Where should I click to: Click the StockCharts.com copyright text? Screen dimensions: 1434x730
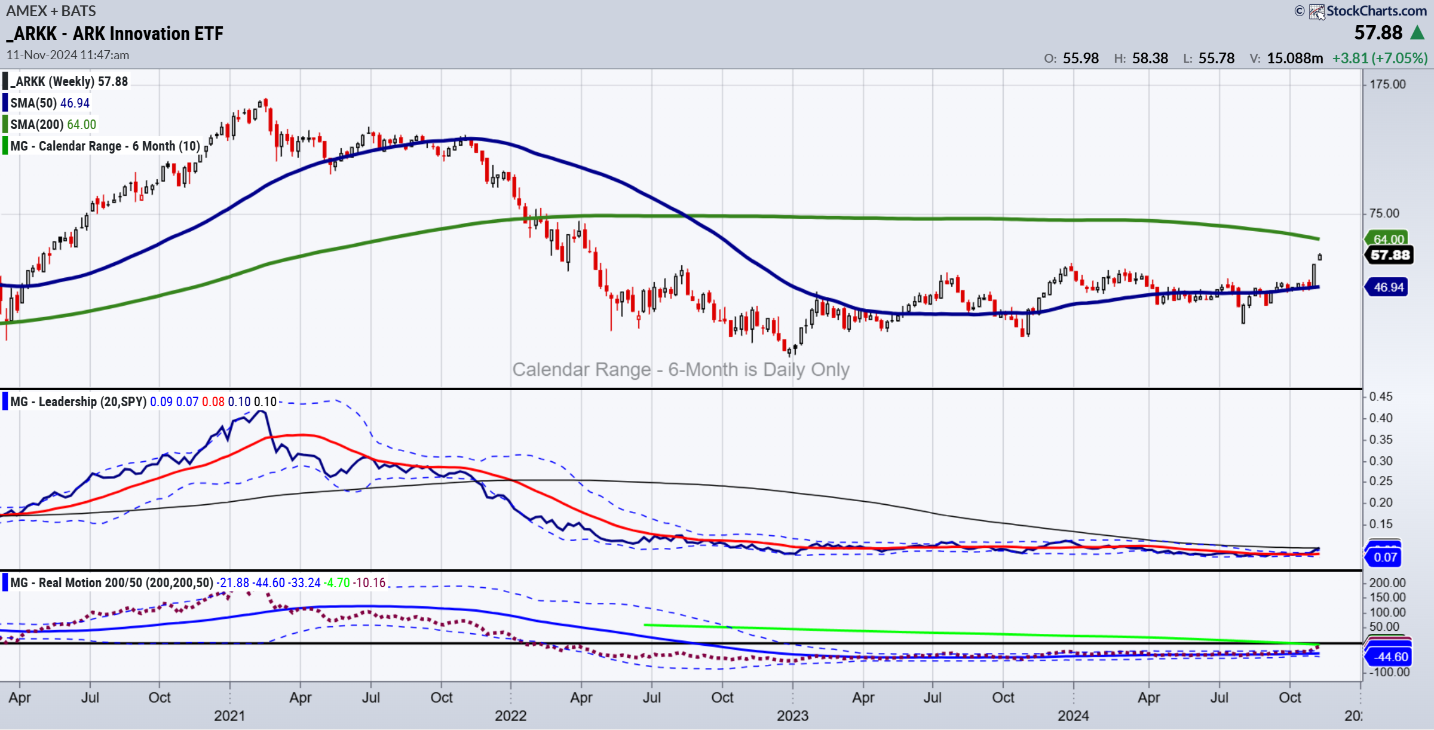pos(1361,11)
